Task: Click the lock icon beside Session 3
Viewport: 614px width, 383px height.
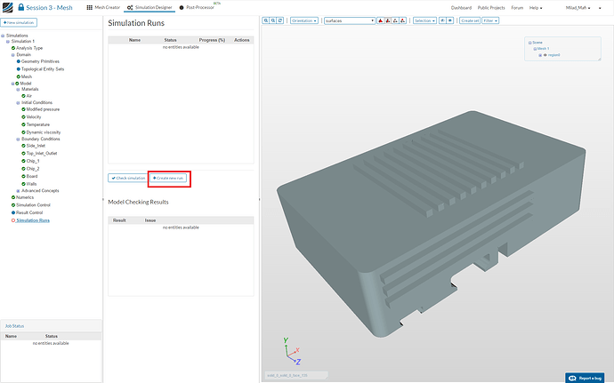Action: click(21, 7)
